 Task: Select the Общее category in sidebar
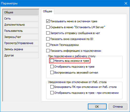point(21,12)
